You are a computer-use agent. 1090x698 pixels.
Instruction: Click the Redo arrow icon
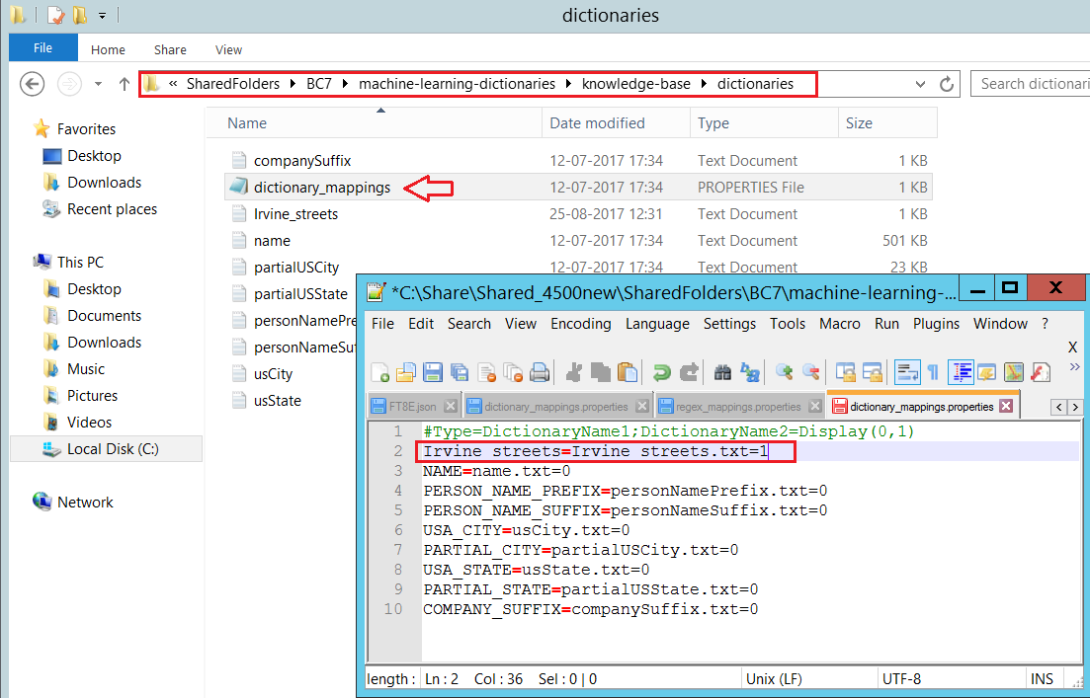(x=688, y=373)
